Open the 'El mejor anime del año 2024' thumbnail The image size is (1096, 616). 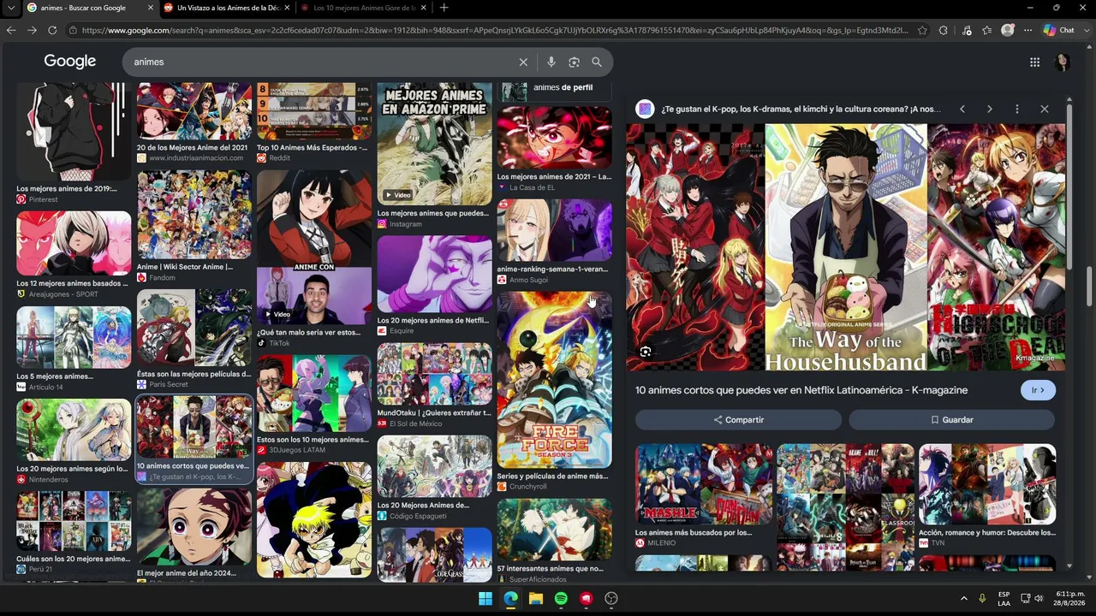[194, 527]
